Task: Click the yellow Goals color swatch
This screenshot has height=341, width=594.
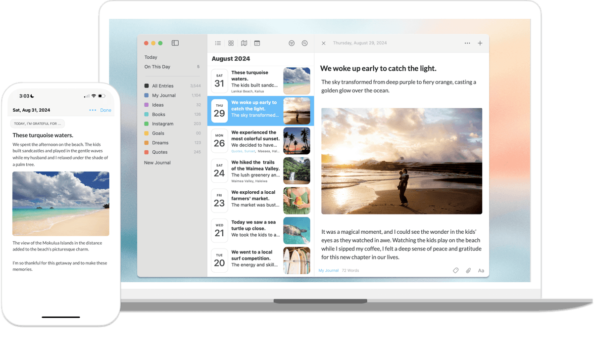Action: pos(147,133)
